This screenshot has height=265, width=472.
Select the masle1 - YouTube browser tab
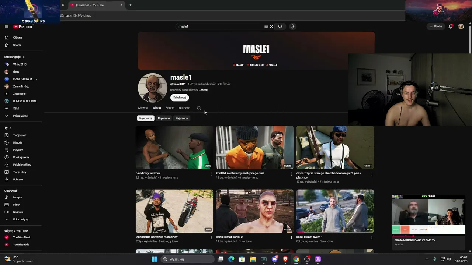point(96,5)
